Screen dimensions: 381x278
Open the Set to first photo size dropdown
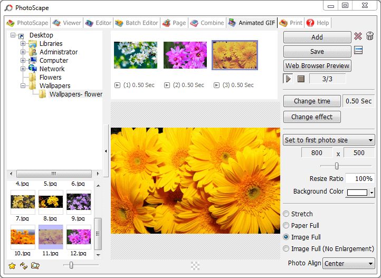click(x=329, y=140)
